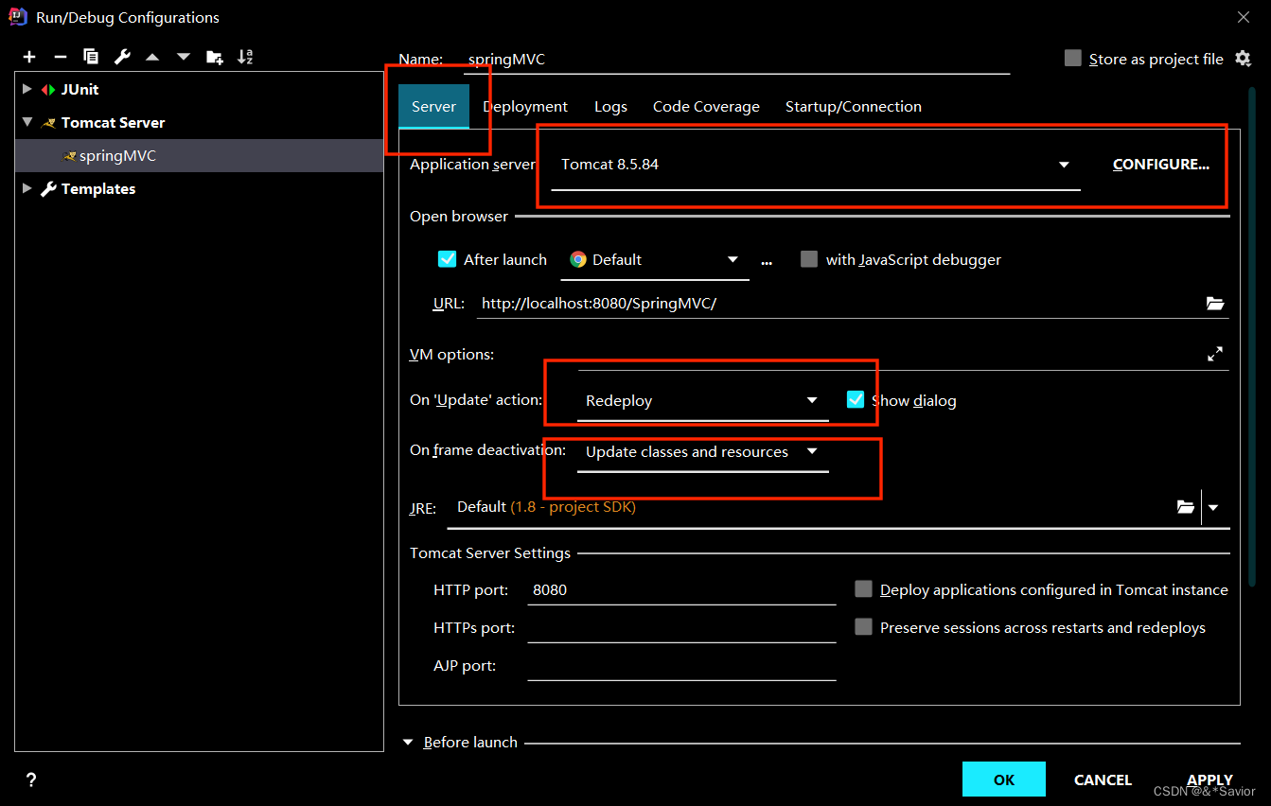Collapse the Before launch section
The width and height of the screenshot is (1271, 806).
409,743
